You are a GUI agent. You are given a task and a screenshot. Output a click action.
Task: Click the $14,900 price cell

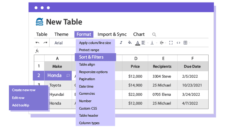tap(135, 85)
